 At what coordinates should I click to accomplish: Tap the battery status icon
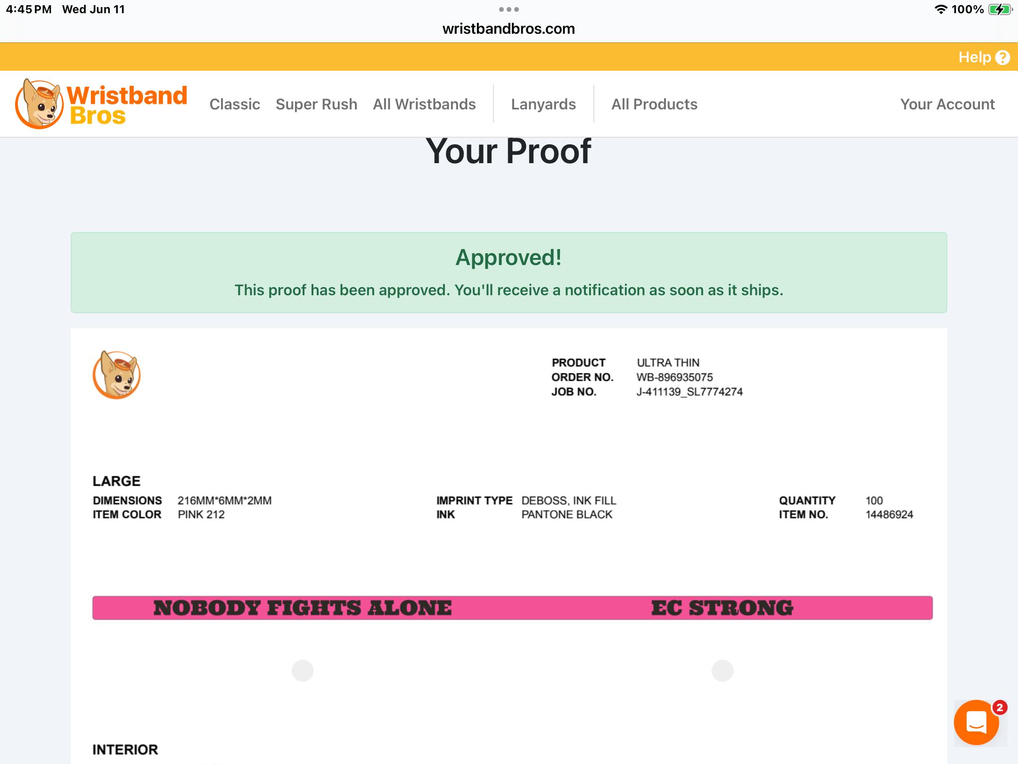999,9
